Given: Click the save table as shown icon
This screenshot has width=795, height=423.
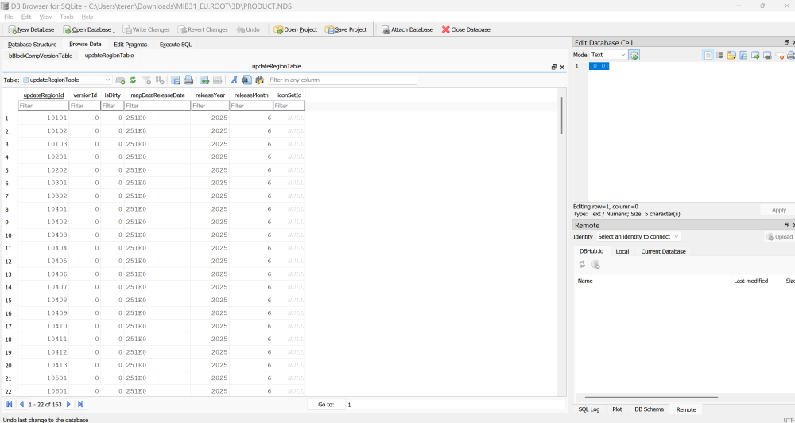Looking at the screenshot, I should (176, 80).
